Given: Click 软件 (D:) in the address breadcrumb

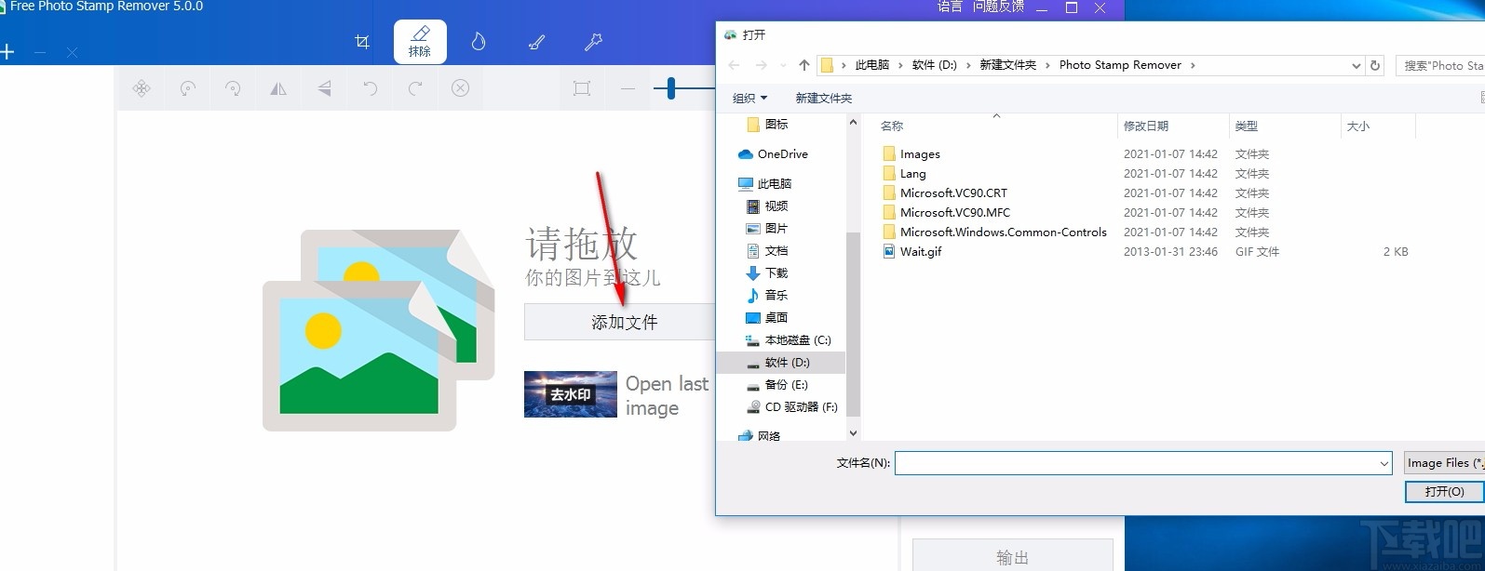Looking at the screenshot, I should (934, 65).
